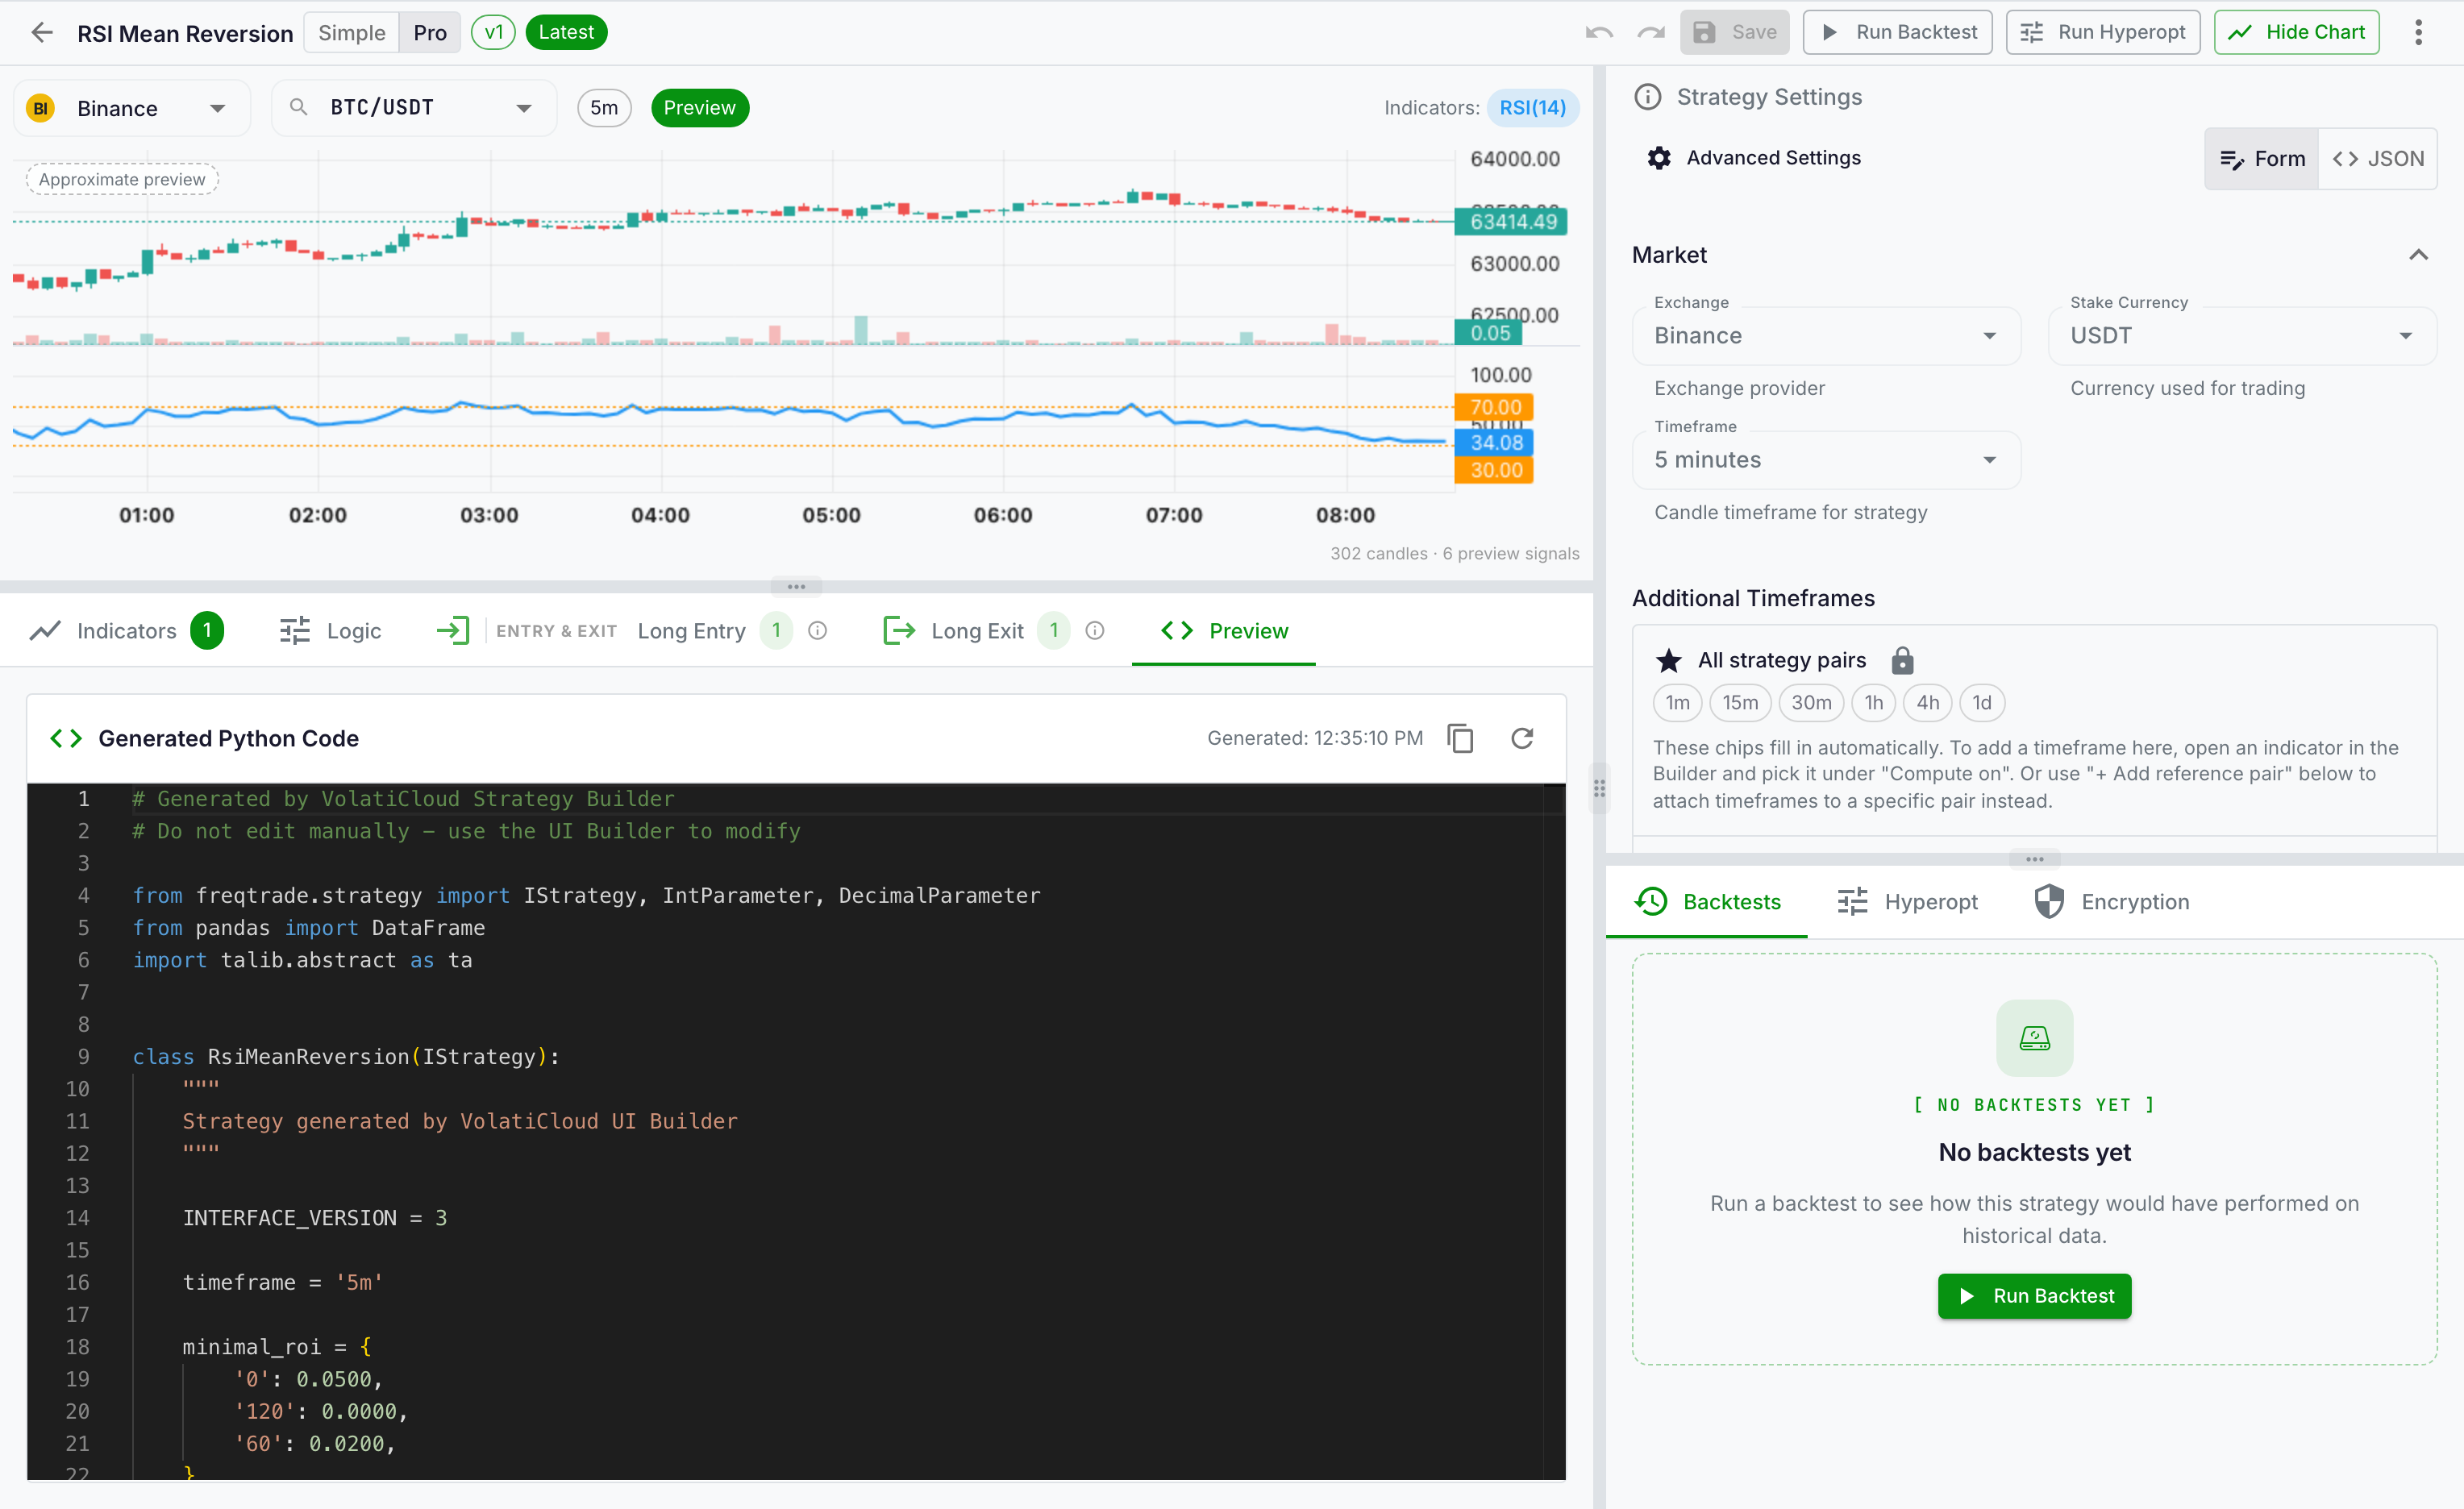Click the 34.08 blue RSI value label

(1494, 442)
